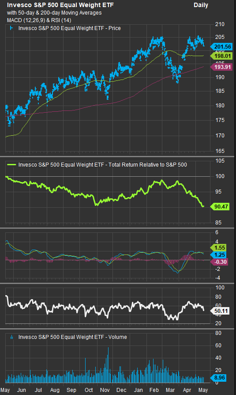Select the 201.56 current price tag

(x=221, y=46)
